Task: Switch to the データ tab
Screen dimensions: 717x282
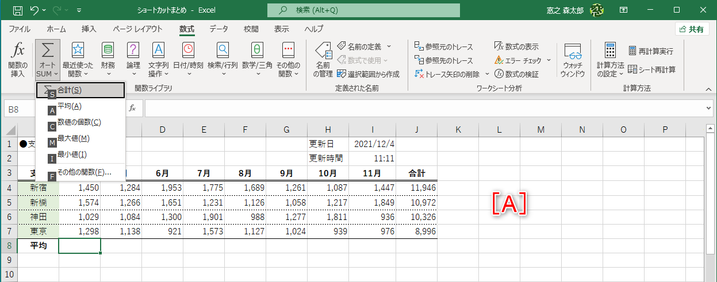Action: [218, 29]
